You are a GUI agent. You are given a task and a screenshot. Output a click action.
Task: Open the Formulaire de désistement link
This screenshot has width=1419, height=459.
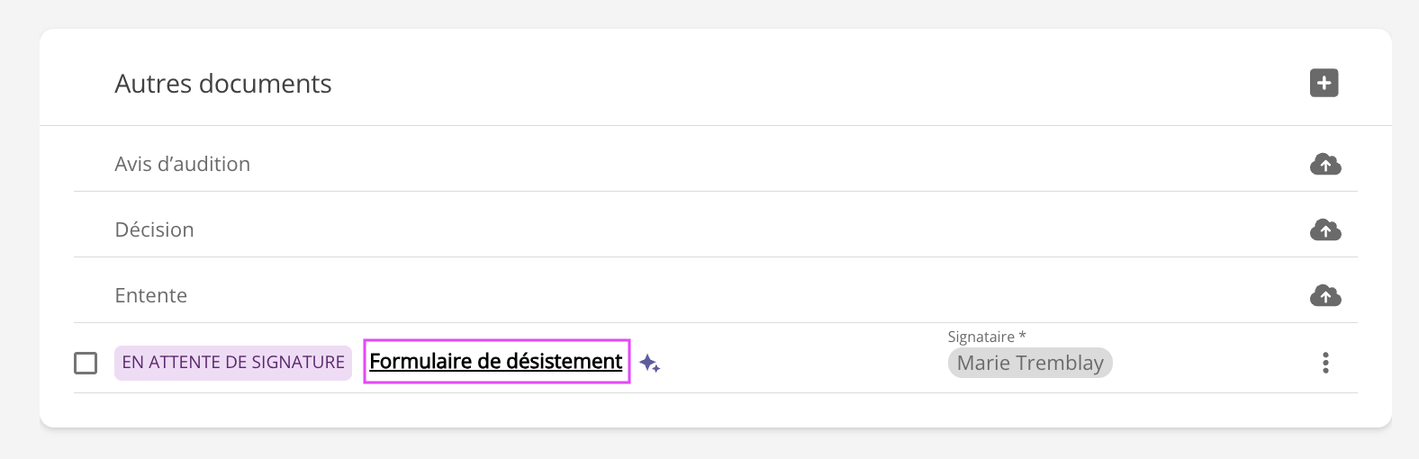[495, 362]
